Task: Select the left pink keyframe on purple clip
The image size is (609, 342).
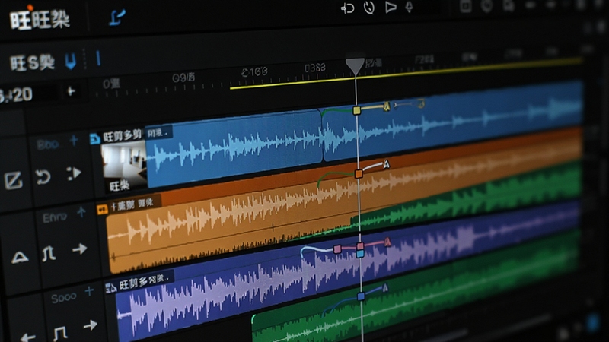Action: click(x=337, y=249)
